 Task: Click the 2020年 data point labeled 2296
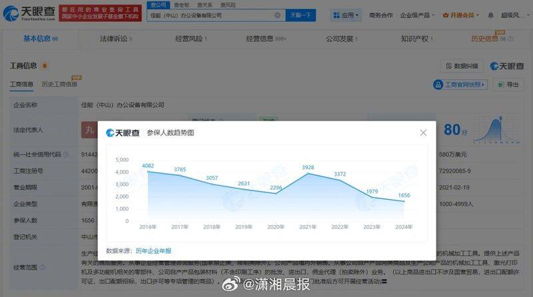276,193
